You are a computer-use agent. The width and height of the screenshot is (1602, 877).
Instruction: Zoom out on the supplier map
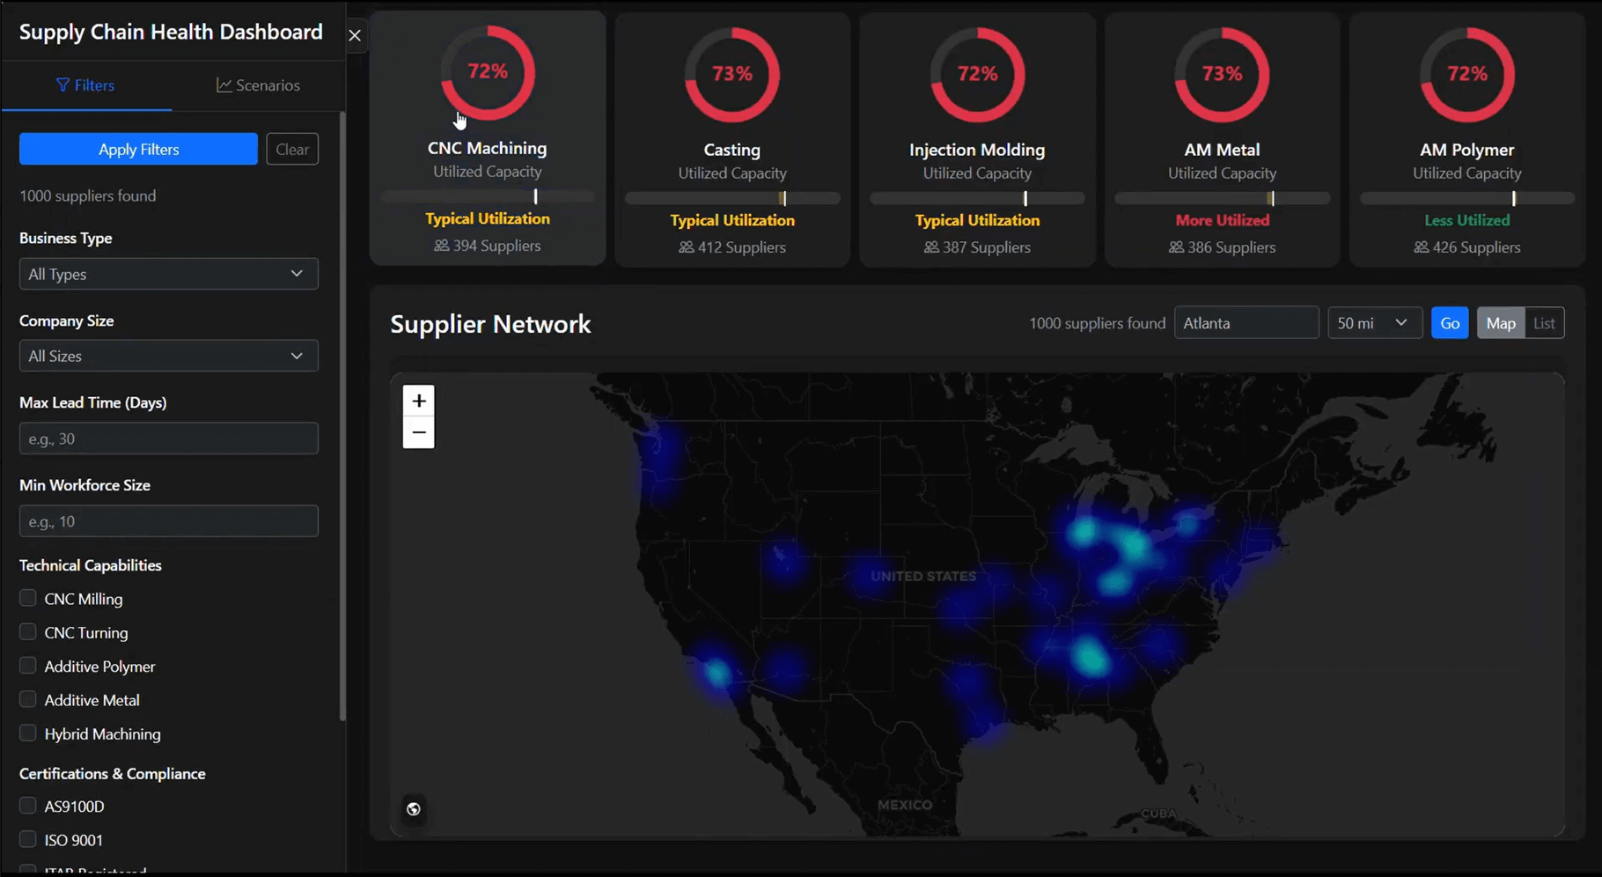coord(419,432)
